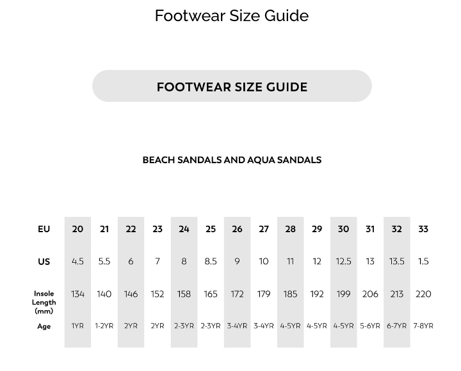Image resolution: width=461 pixels, height=371 pixels.
Task: Pick EU size 33 cell
Action: (x=423, y=229)
